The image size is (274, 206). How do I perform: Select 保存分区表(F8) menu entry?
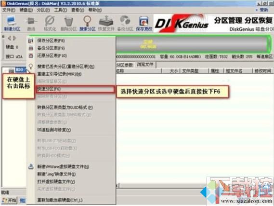click(51, 41)
